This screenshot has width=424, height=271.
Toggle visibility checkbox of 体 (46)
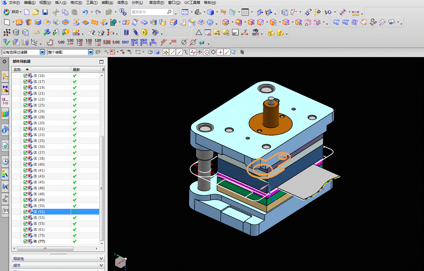[x=25, y=188]
